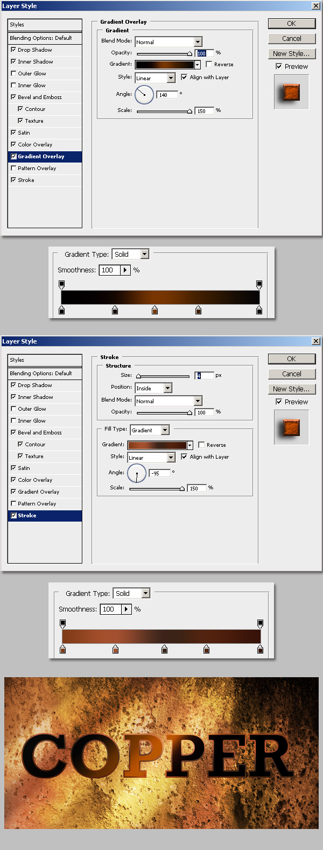The image size is (323, 850).
Task: Select the leftmost color stop of the black-orange gradient bar
Action: (x=61, y=310)
